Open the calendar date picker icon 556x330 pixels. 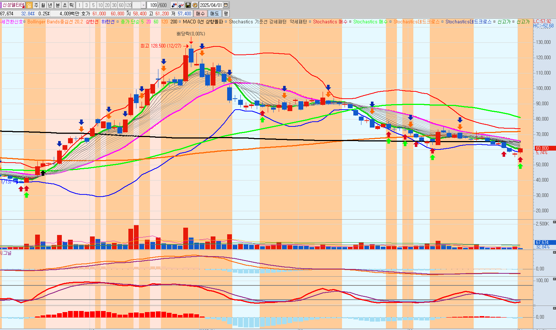tap(226, 5)
